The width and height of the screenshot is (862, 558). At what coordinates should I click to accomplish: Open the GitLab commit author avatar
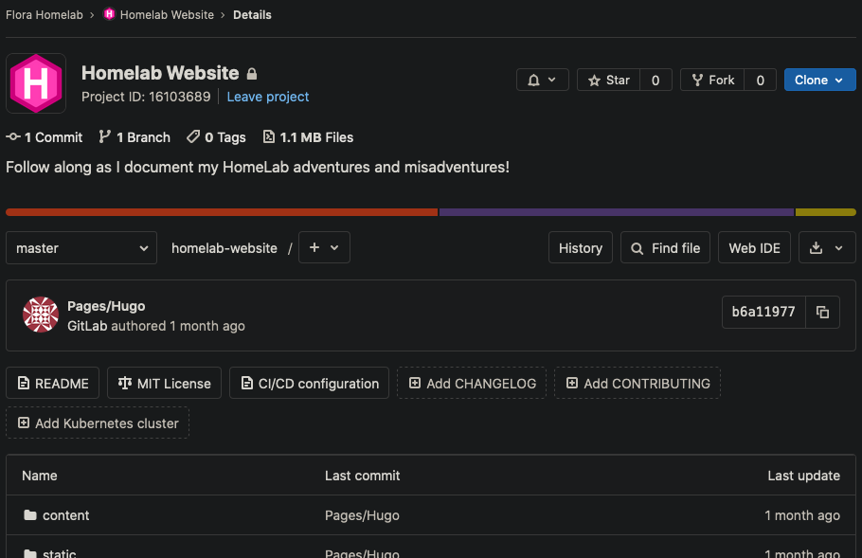pos(40,314)
